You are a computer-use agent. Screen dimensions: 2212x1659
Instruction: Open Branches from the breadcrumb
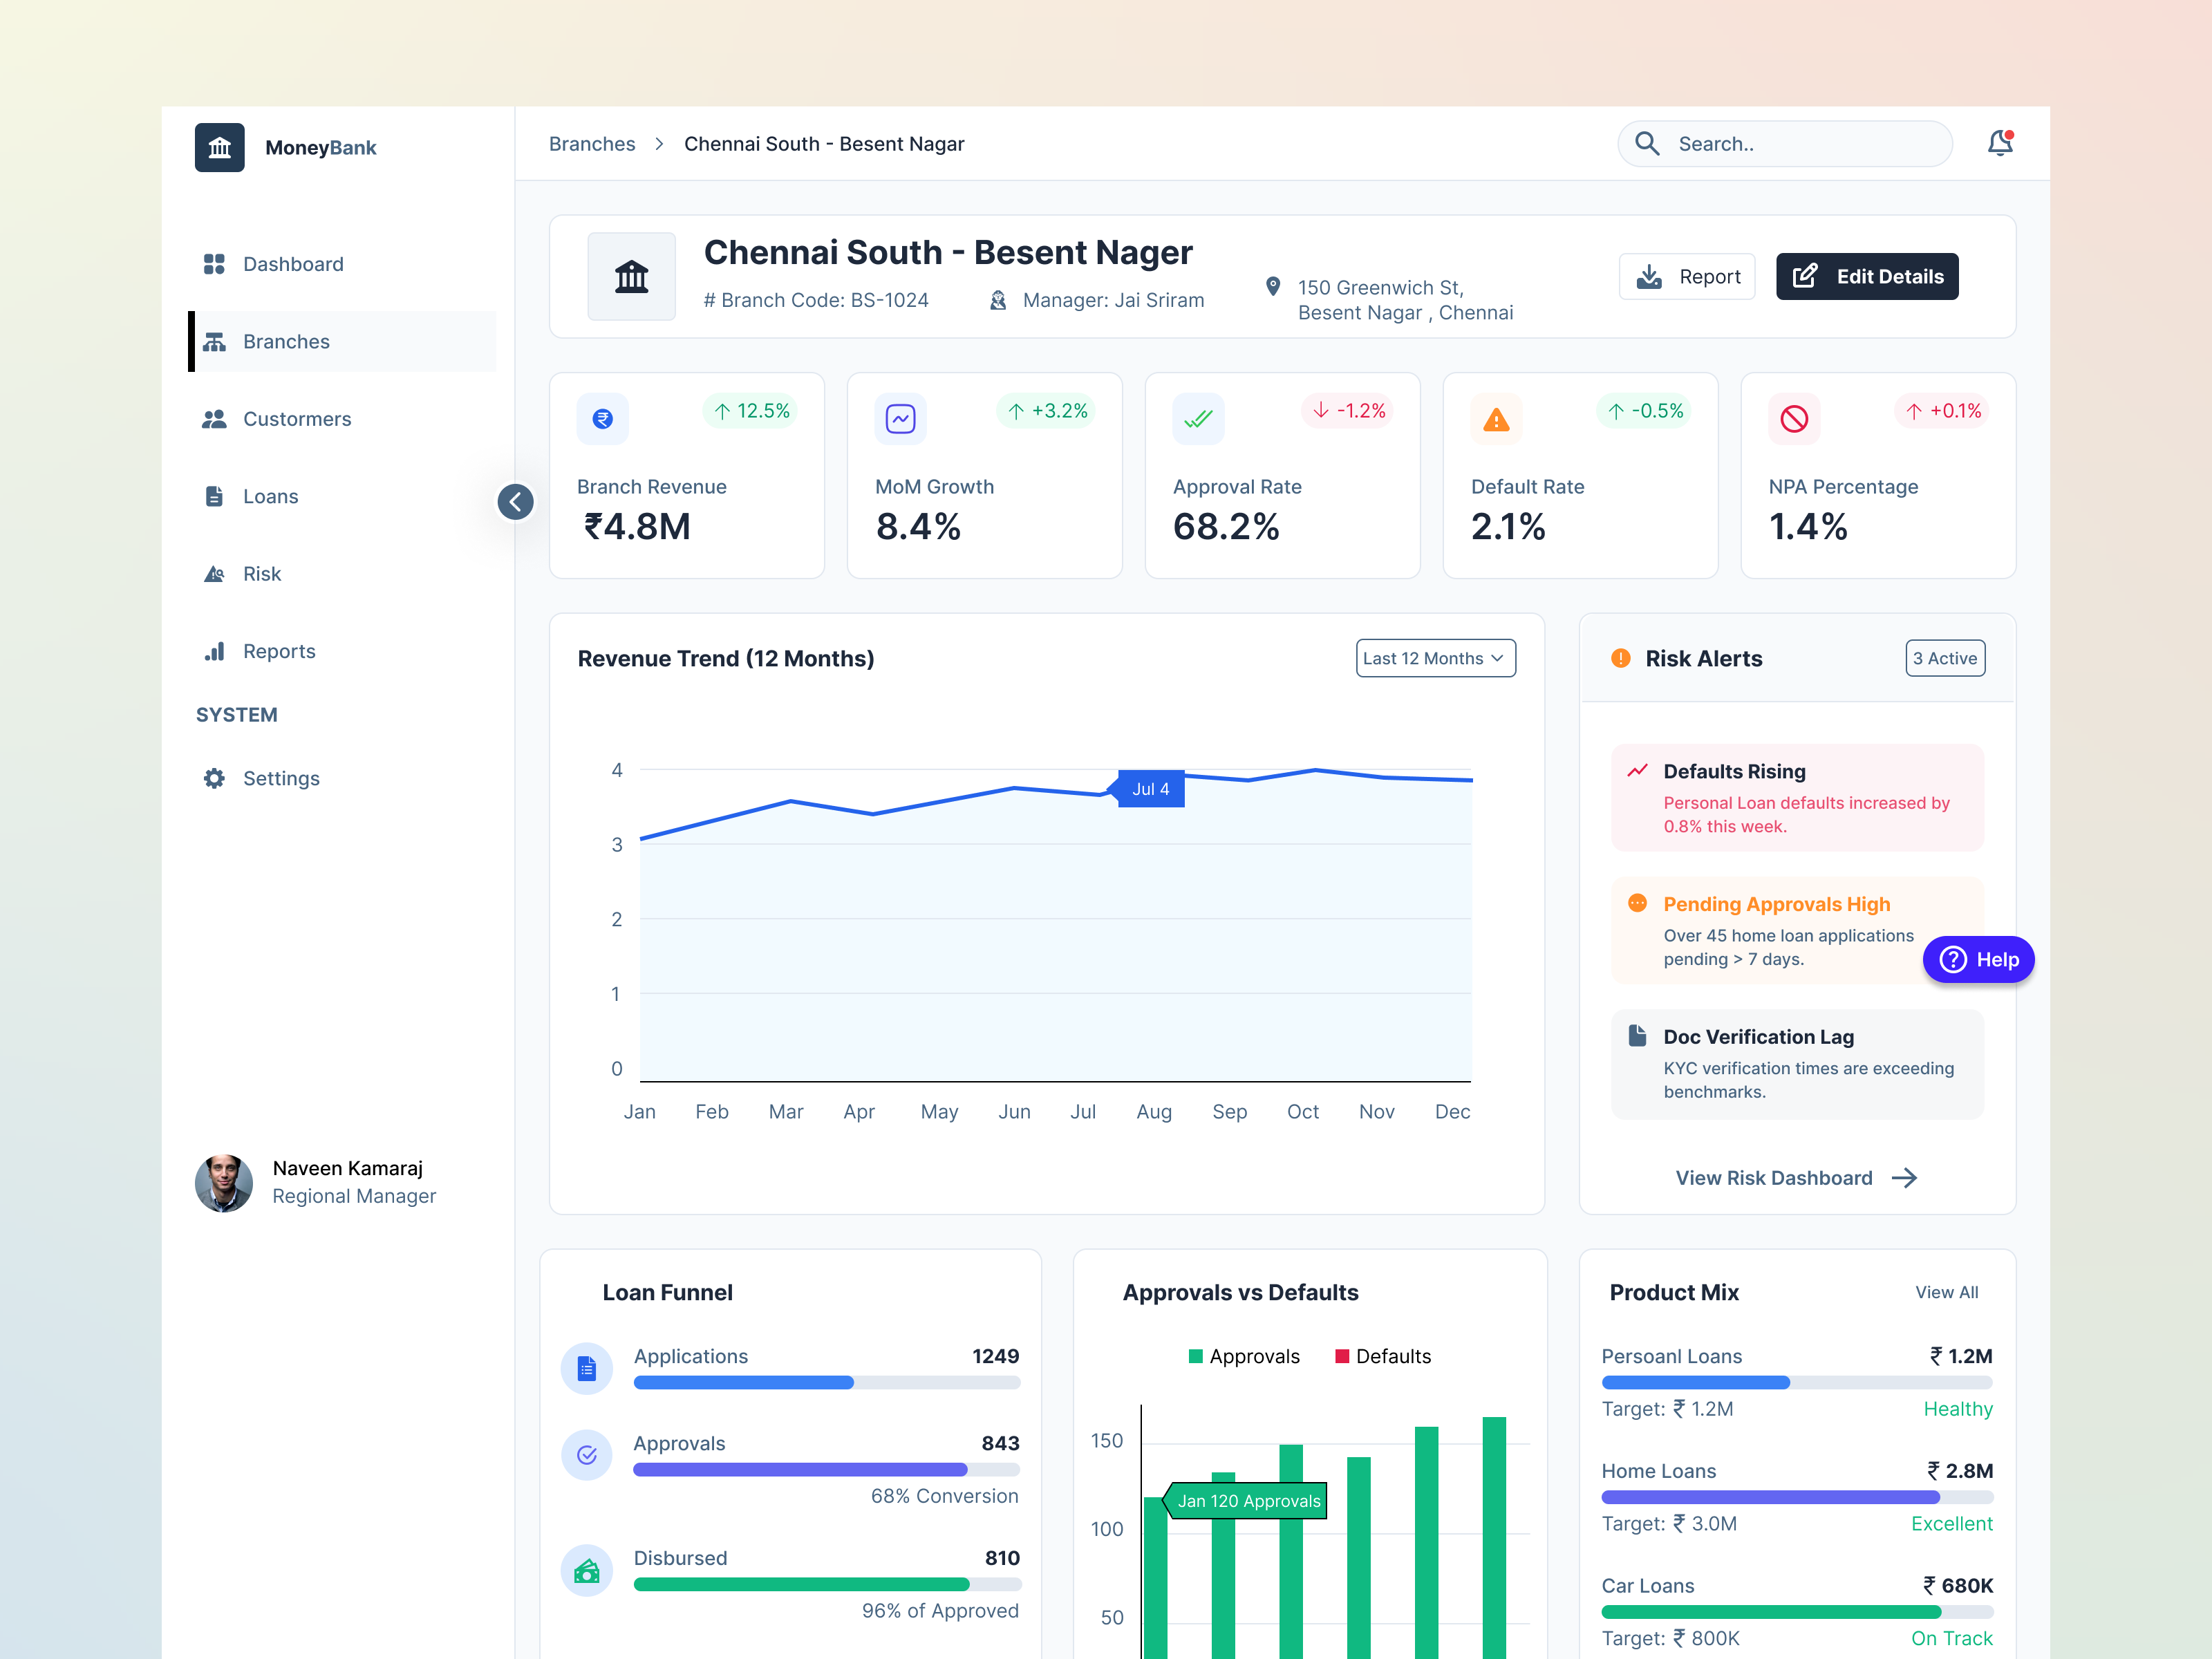(x=592, y=144)
